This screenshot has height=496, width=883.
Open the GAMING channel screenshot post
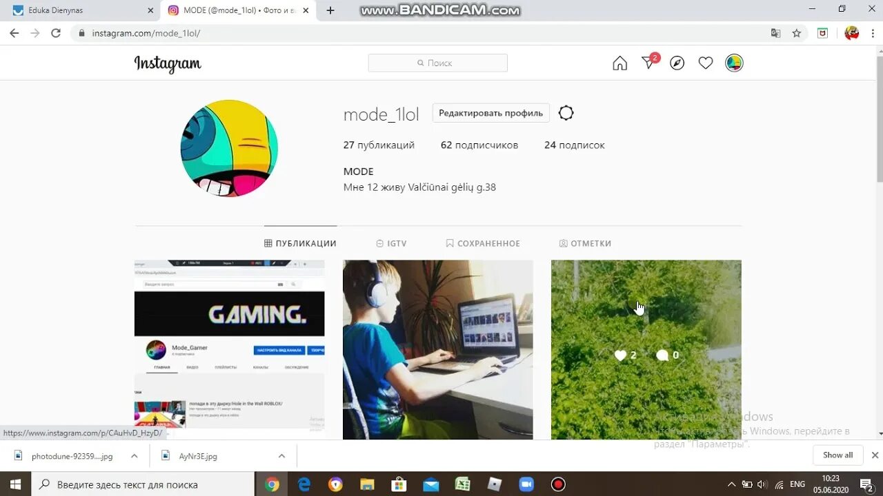pyautogui.click(x=229, y=349)
